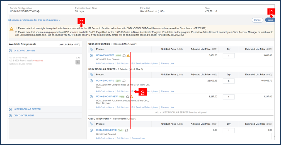This screenshot has width=281, height=145.
Task: Click Edit Options for UCSX-9508-FREE
Action: tap(123, 63)
